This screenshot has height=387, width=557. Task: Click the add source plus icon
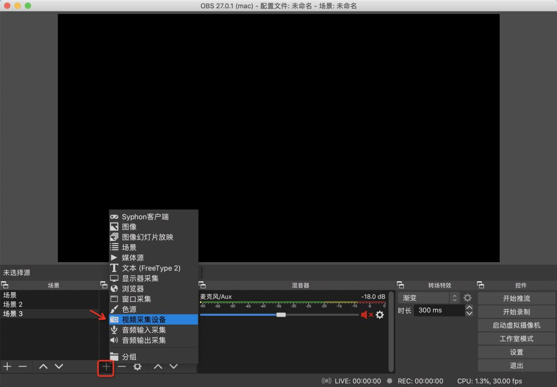pyautogui.click(x=106, y=366)
